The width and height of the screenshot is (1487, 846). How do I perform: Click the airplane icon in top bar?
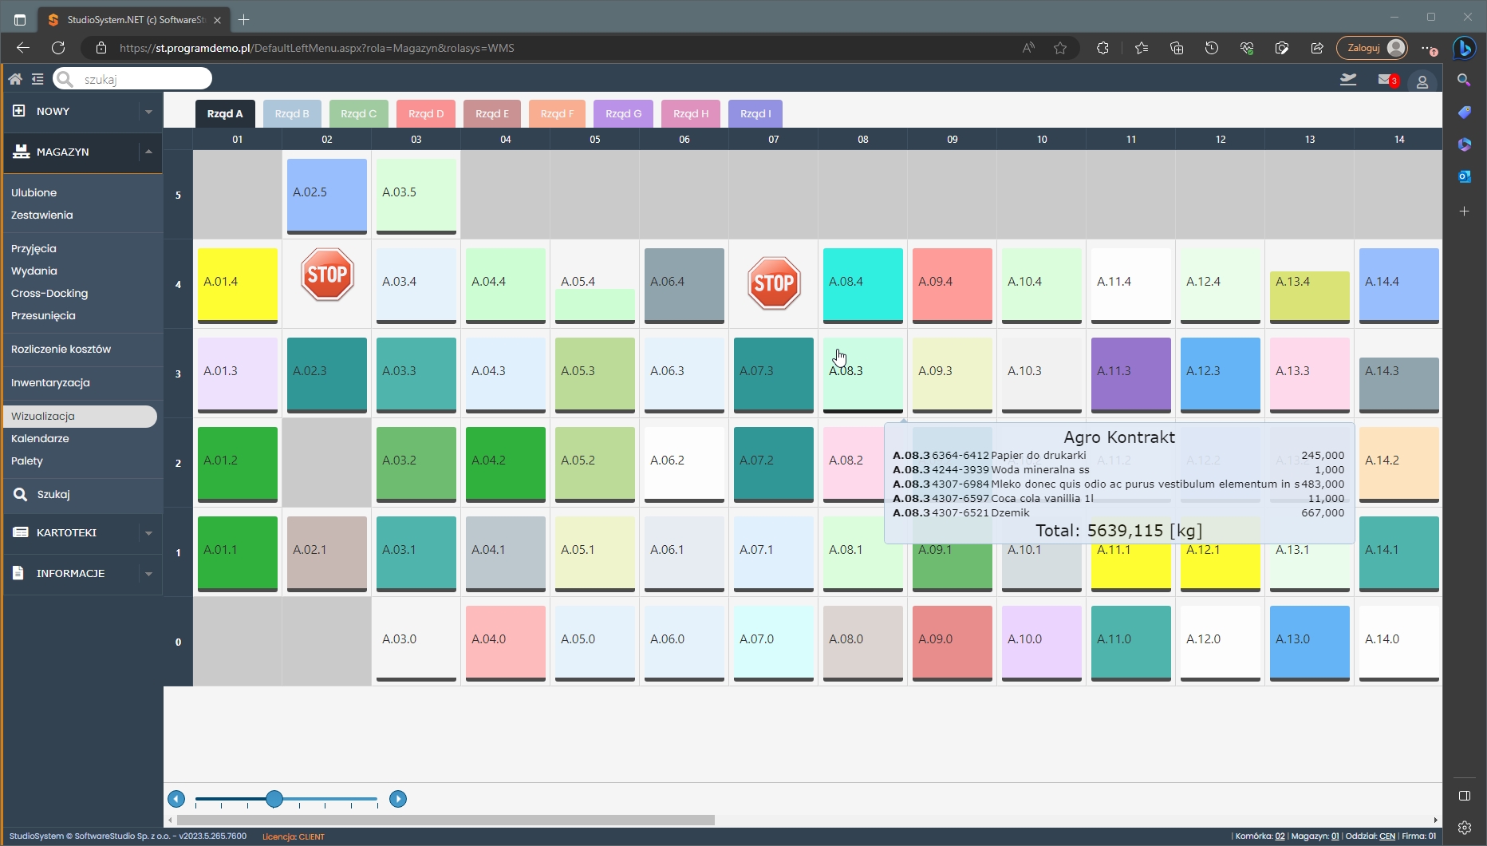[x=1348, y=79]
